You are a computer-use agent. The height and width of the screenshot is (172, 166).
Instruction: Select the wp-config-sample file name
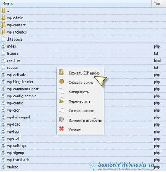tap(22, 96)
